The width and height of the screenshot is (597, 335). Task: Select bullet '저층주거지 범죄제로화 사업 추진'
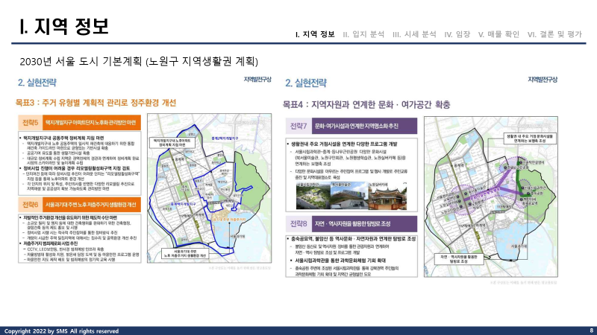[49, 243]
